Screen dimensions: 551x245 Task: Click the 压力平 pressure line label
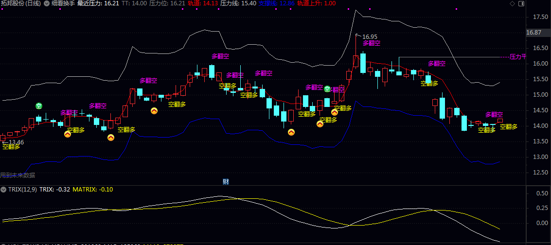pyautogui.click(x=518, y=57)
